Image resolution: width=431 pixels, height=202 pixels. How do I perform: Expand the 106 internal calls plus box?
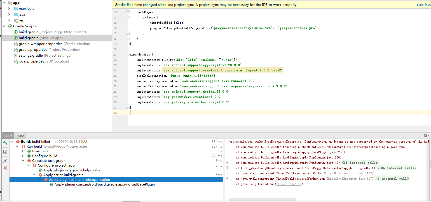coord(228,168)
